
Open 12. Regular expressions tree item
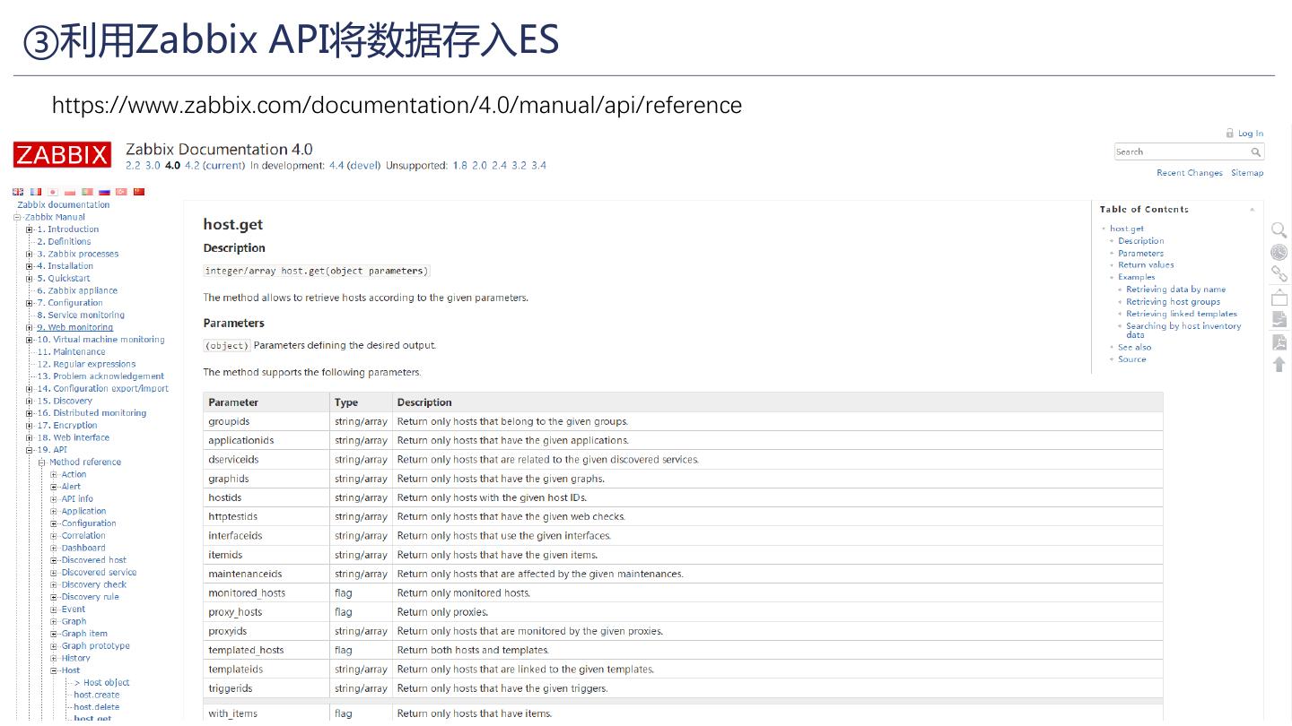coord(86,364)
